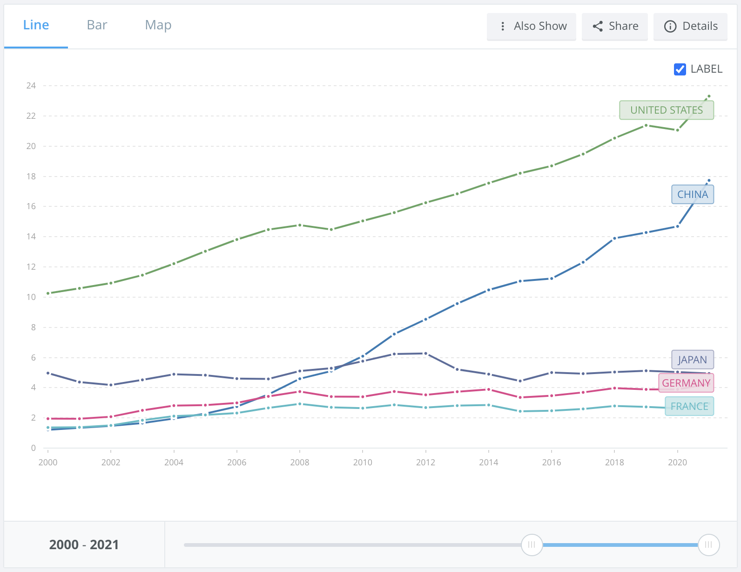Click the 2020 x-axis year label
Viewport: 741px width, 572px height.
[677, 463]
